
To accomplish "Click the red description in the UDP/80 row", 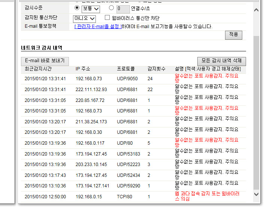I will tap(207, 142).
